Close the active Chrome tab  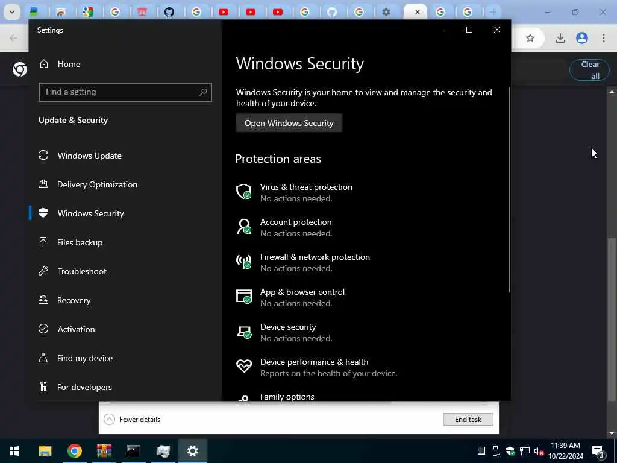tap(418, 12)
